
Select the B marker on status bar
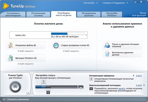pyautogui.click(x=44, y=82)
